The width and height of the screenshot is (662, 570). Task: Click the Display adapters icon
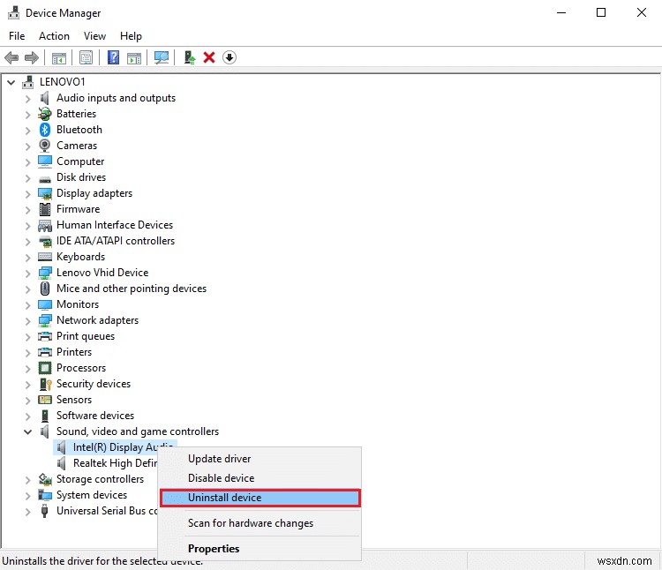45,193
